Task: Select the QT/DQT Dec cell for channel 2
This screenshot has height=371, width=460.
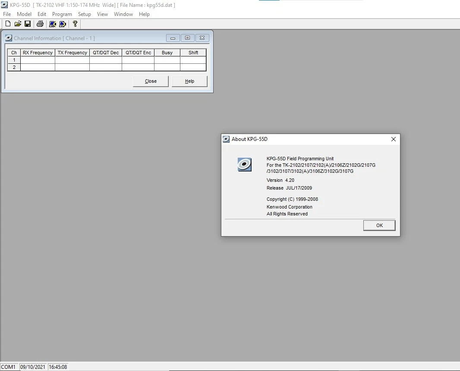Action: pyautogui.click(x=106, y=67)
